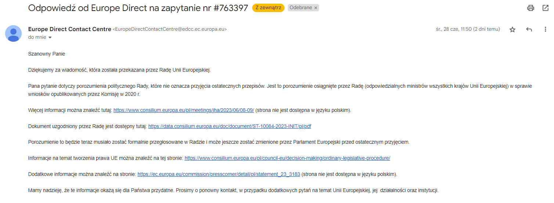554x203 pixels.
Task: Click the sender's email address at edcc.ec.europa.eu
Action: pyautogui.click(x=169, y=29)
